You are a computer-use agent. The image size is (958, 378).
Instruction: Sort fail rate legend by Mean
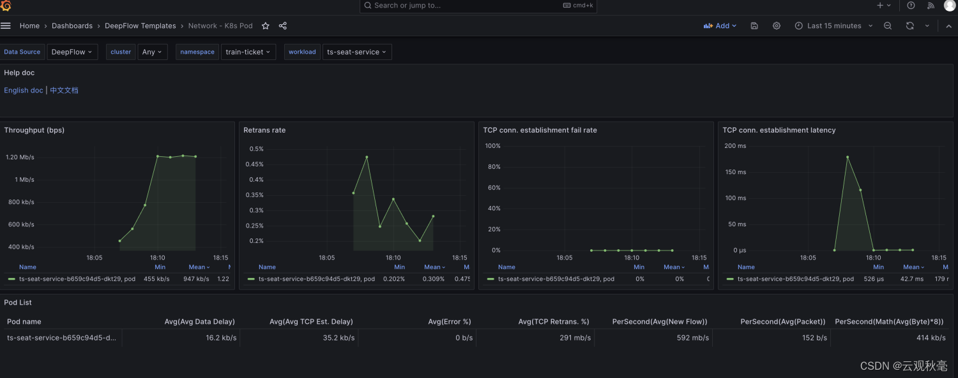click(x=674, y=267)
